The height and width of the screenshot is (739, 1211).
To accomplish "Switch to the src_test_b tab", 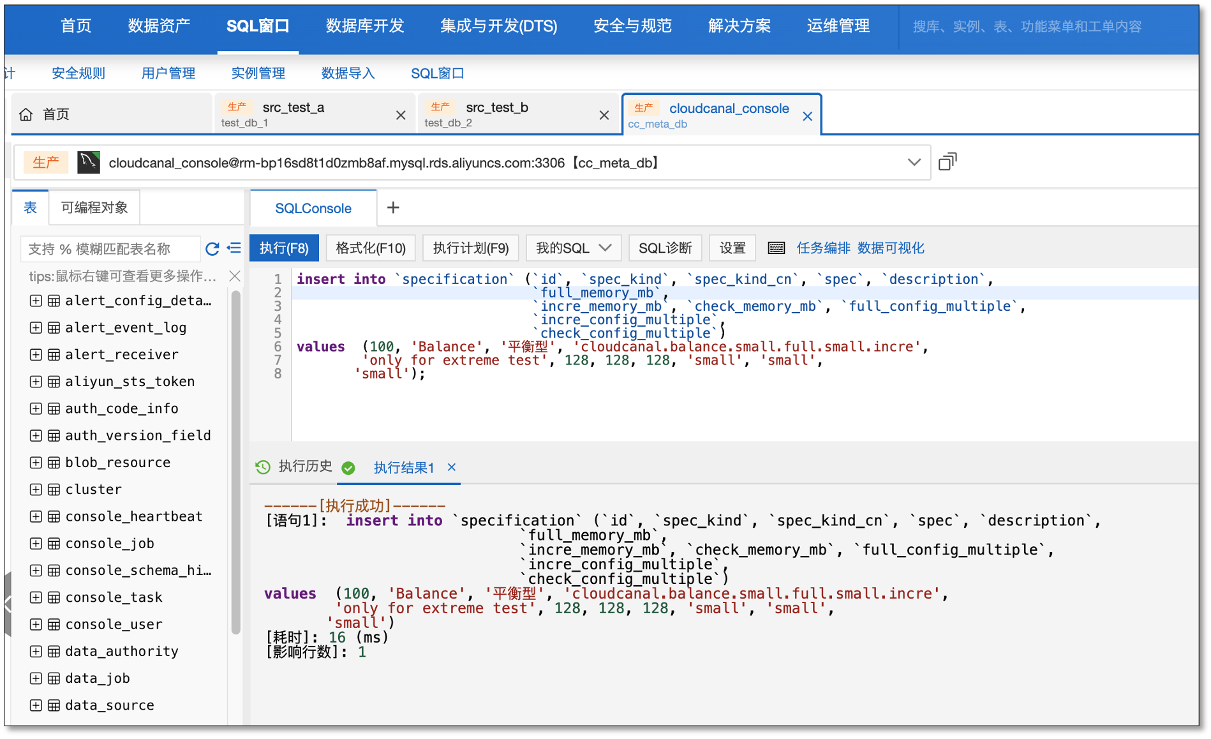I will tap(518, 114).
